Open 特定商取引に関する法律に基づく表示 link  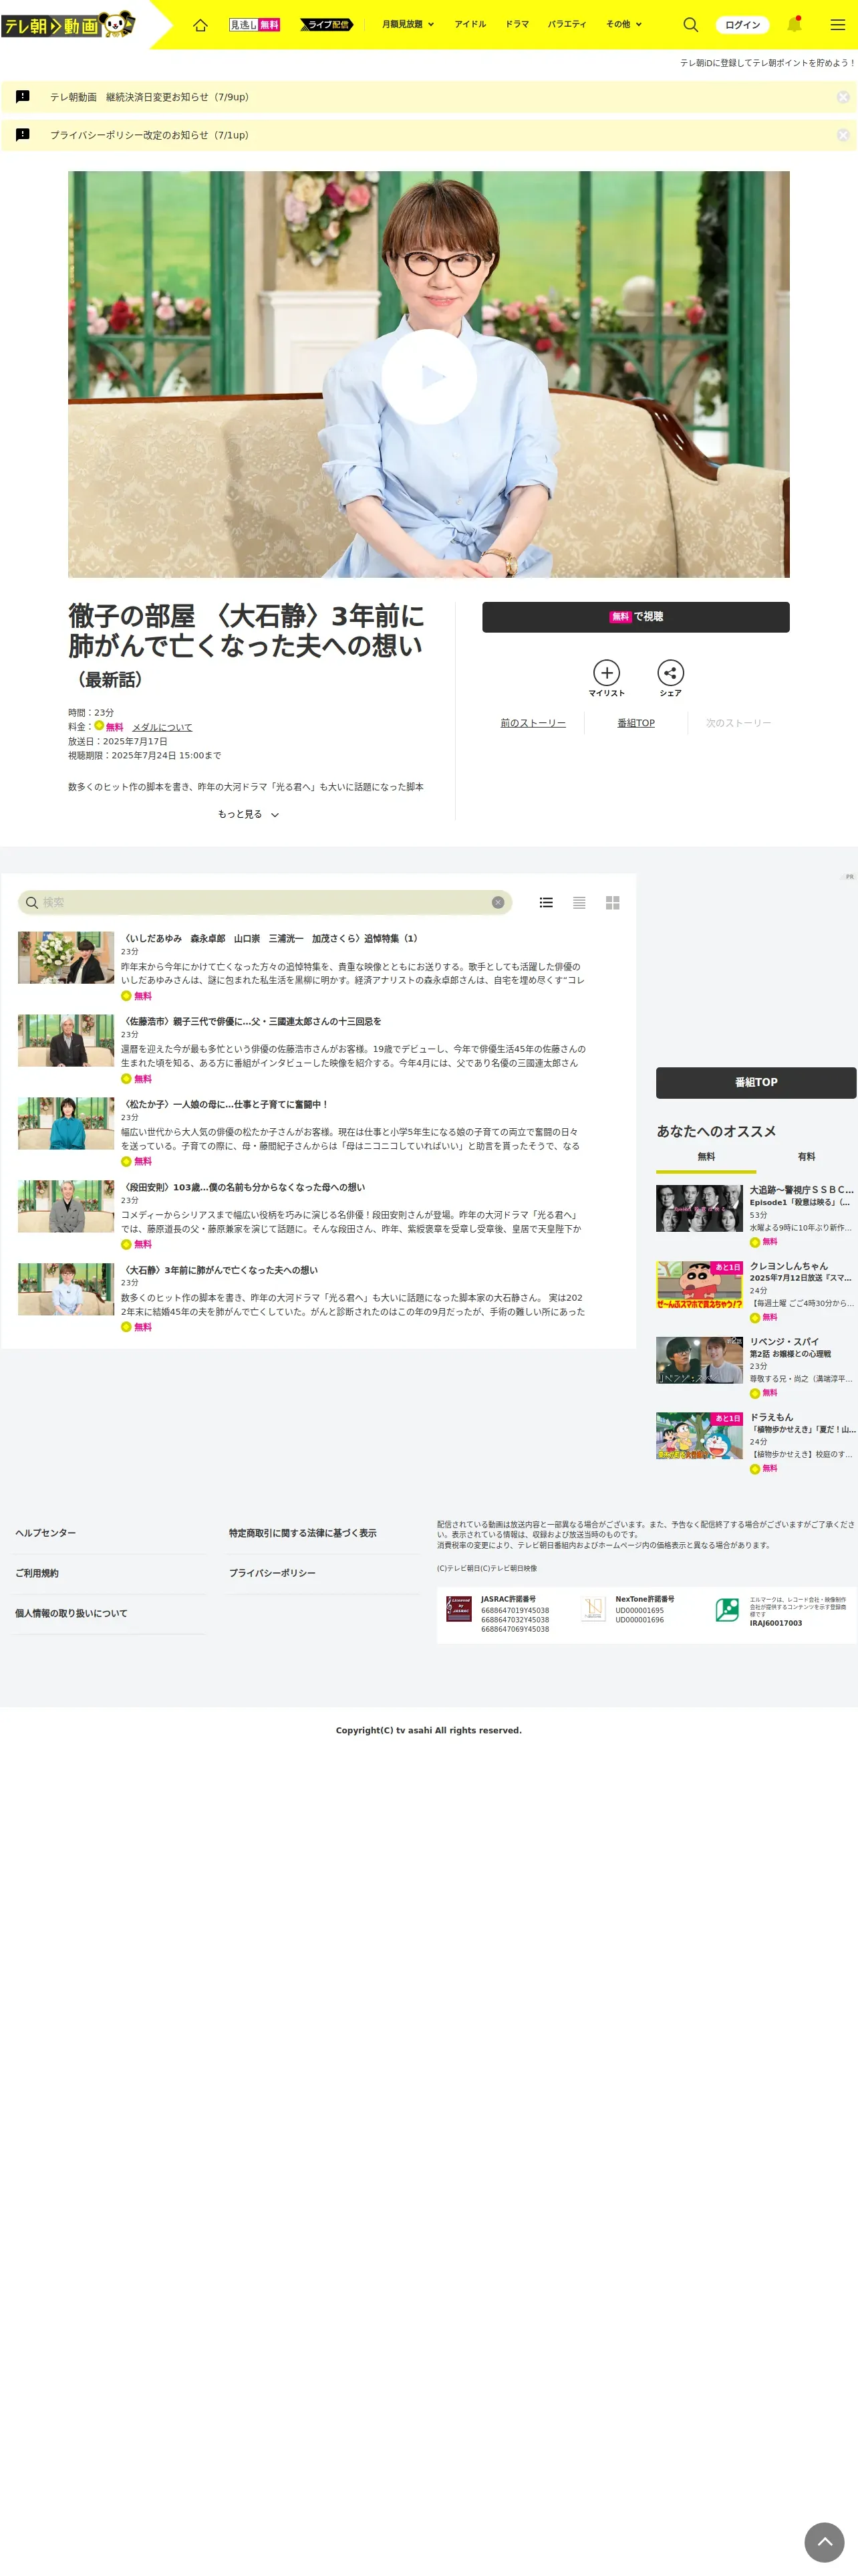(303, 1533)
